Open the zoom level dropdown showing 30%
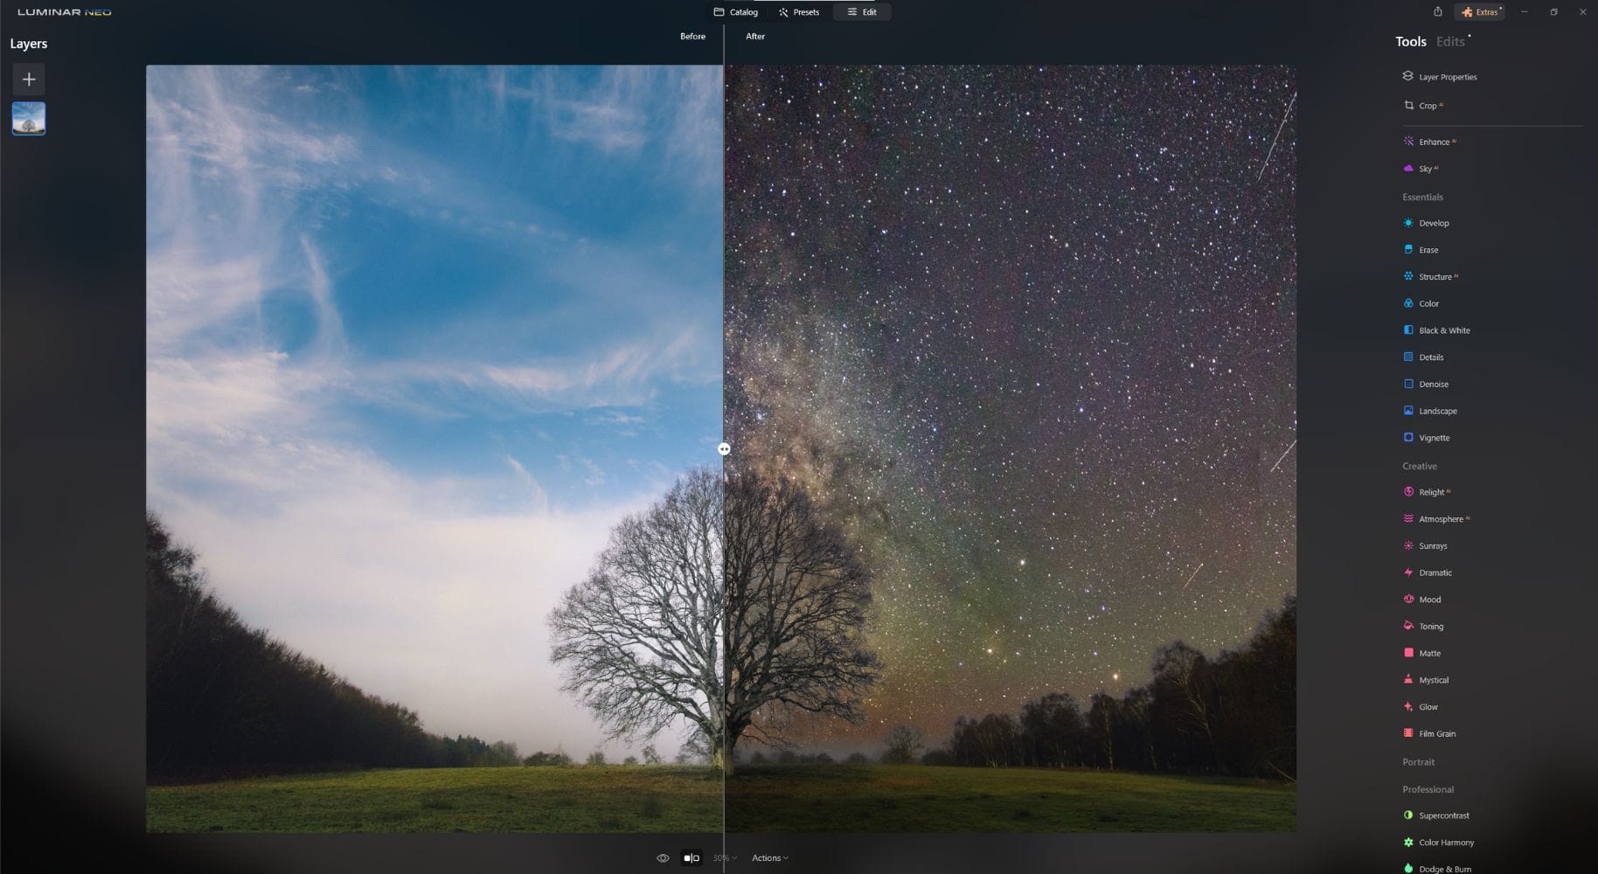1598x874 pixels. [x=722, y=857]
